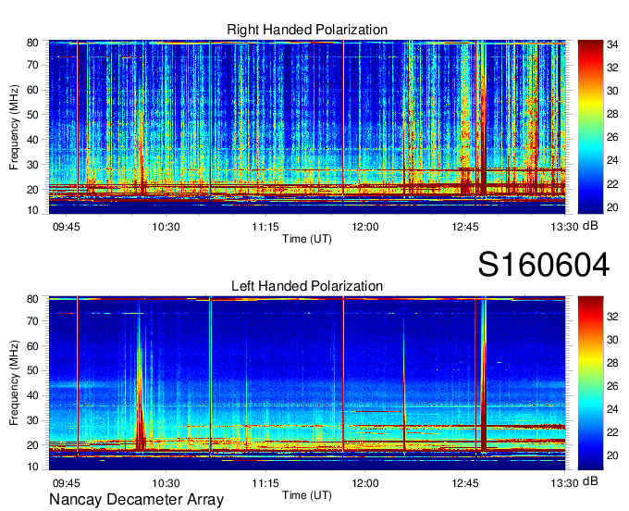629x511 pixels.
Task: Click the "Left Handed Polarization" plot title
Action: coord(307,286)
